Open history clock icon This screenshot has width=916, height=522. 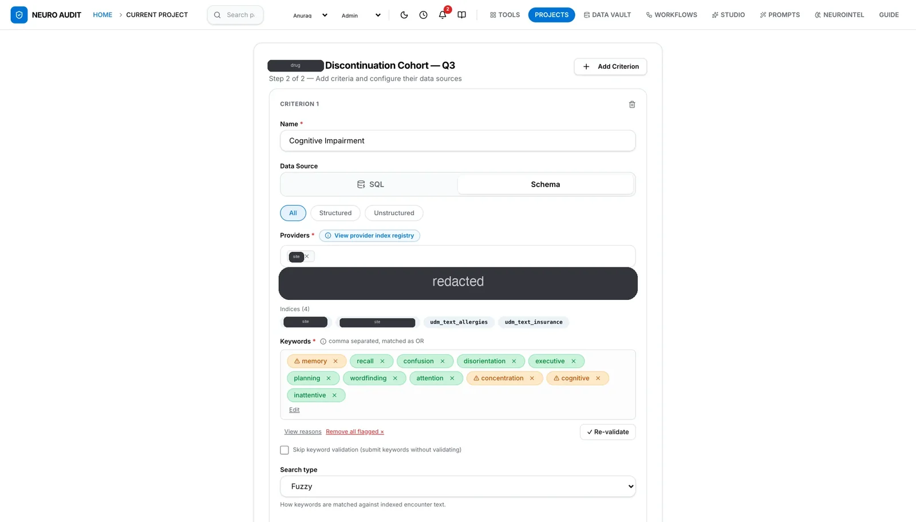pos(423,15)
